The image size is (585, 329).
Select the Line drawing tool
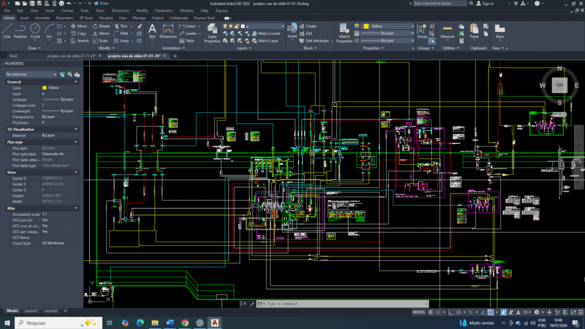click(x=7, y=30)
